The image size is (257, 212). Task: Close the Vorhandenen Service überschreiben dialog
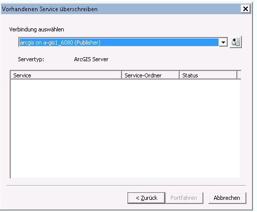click(x=245, y=9)
